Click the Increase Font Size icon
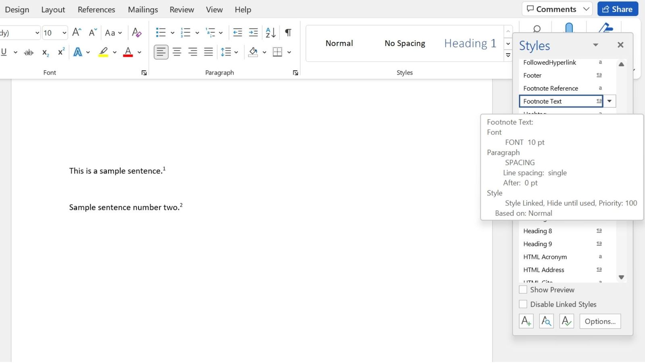The width and height of the screenshot is (645, 363). click(x=76, y=33)
